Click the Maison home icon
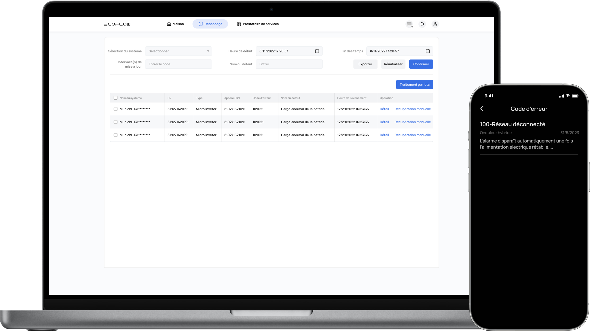590x331 pixels. pos(169,24)
